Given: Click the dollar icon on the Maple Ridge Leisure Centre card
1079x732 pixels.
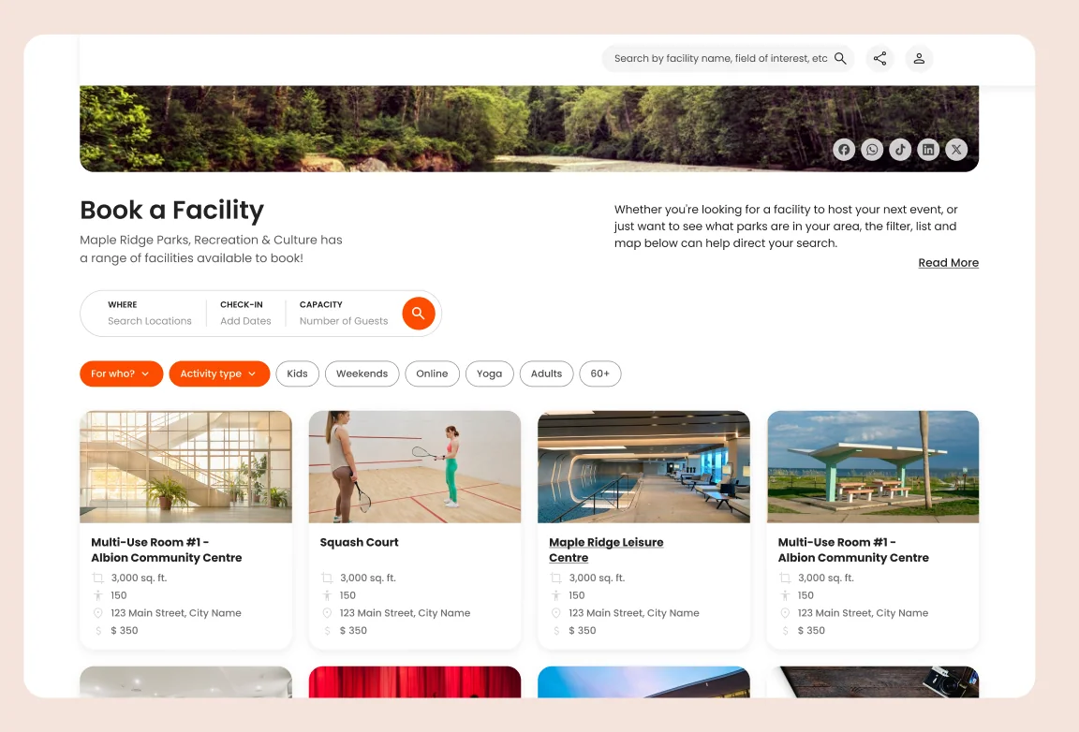Looking at the screenshot, I should tap(556, 630).
